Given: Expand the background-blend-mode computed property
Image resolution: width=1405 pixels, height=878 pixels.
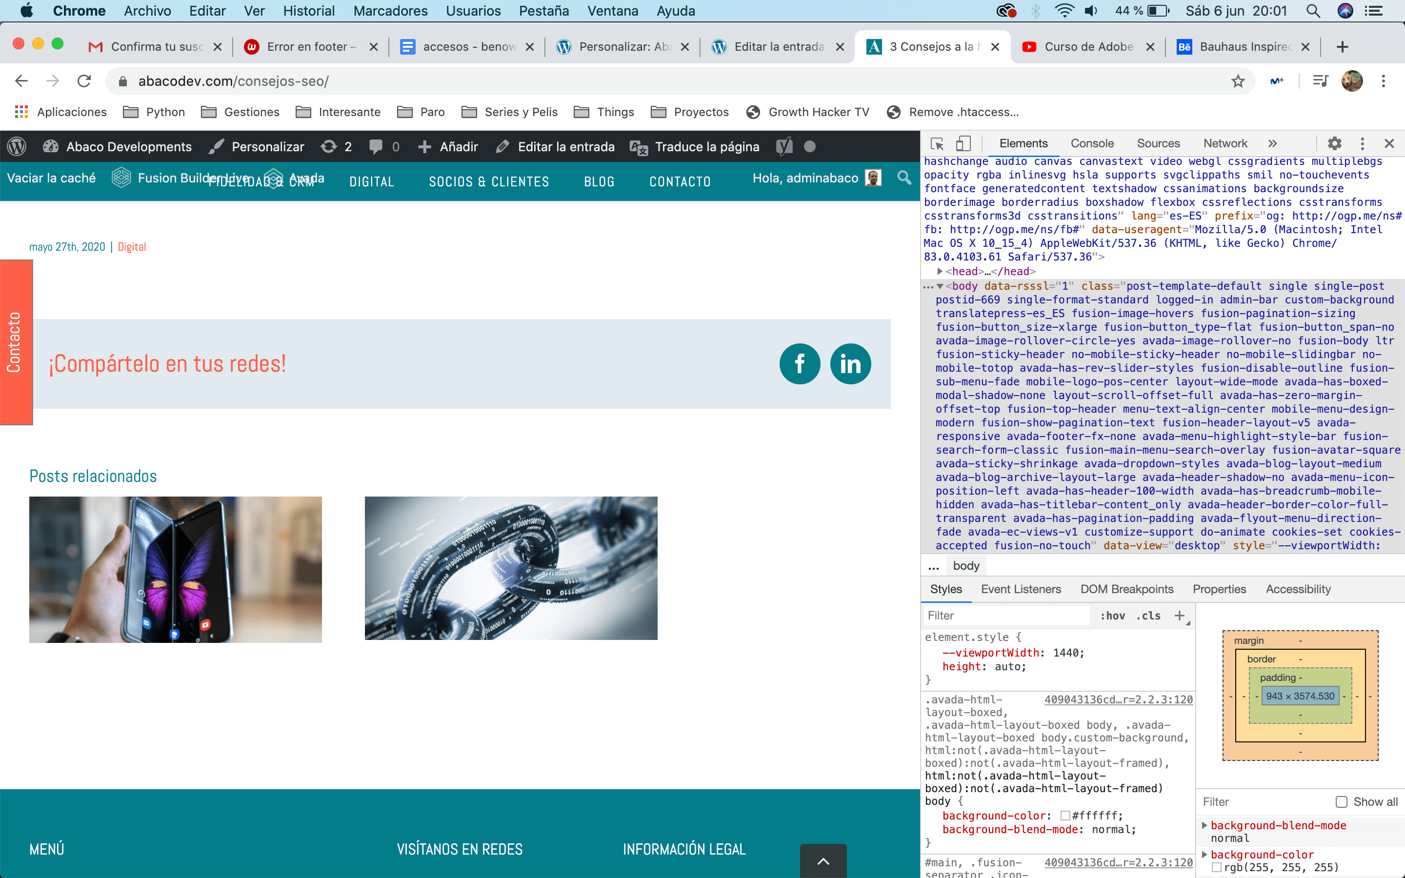Looking at the screenshot, I should coord(1204,825).
